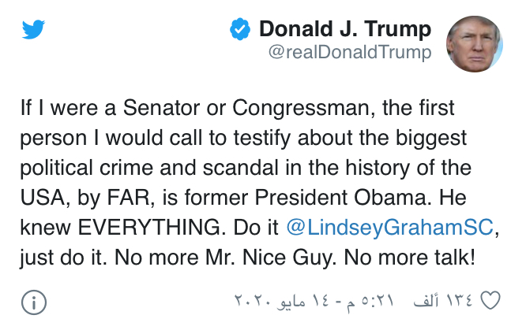
Task: Click the Donald J. Trump display name
Action: point(345,30)
